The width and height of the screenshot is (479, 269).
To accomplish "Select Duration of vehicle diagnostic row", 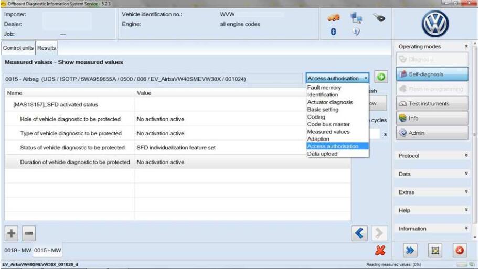I will [x=177, y=162].
